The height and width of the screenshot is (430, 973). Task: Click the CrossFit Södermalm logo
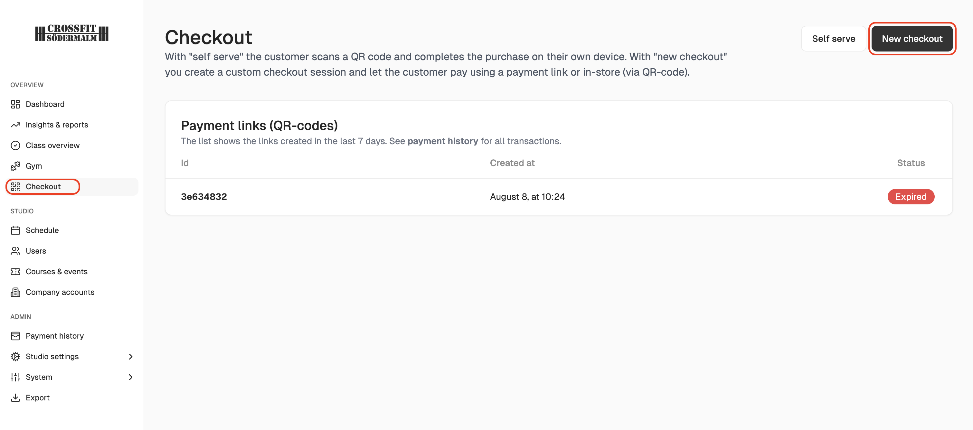72,33
